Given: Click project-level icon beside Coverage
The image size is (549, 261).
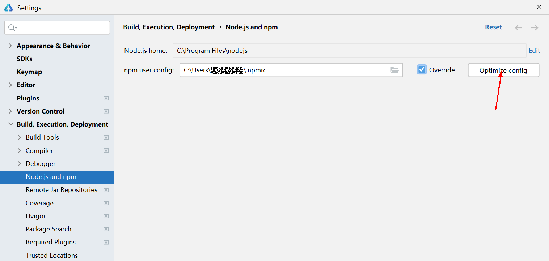Looking at the screenshot, I should [x=106, y=203].
